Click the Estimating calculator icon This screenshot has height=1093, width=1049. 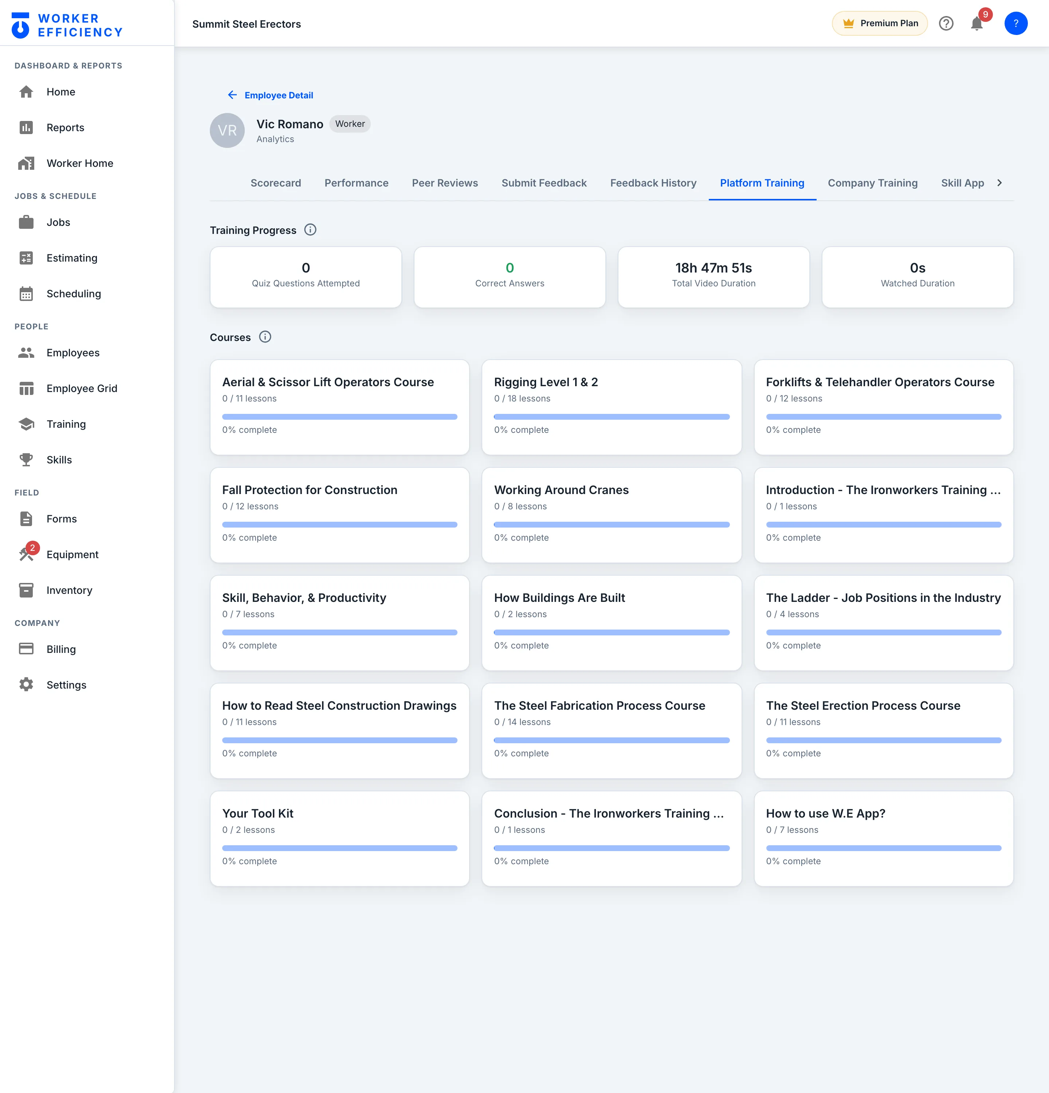pyautogui.click(x=26, y=258)
